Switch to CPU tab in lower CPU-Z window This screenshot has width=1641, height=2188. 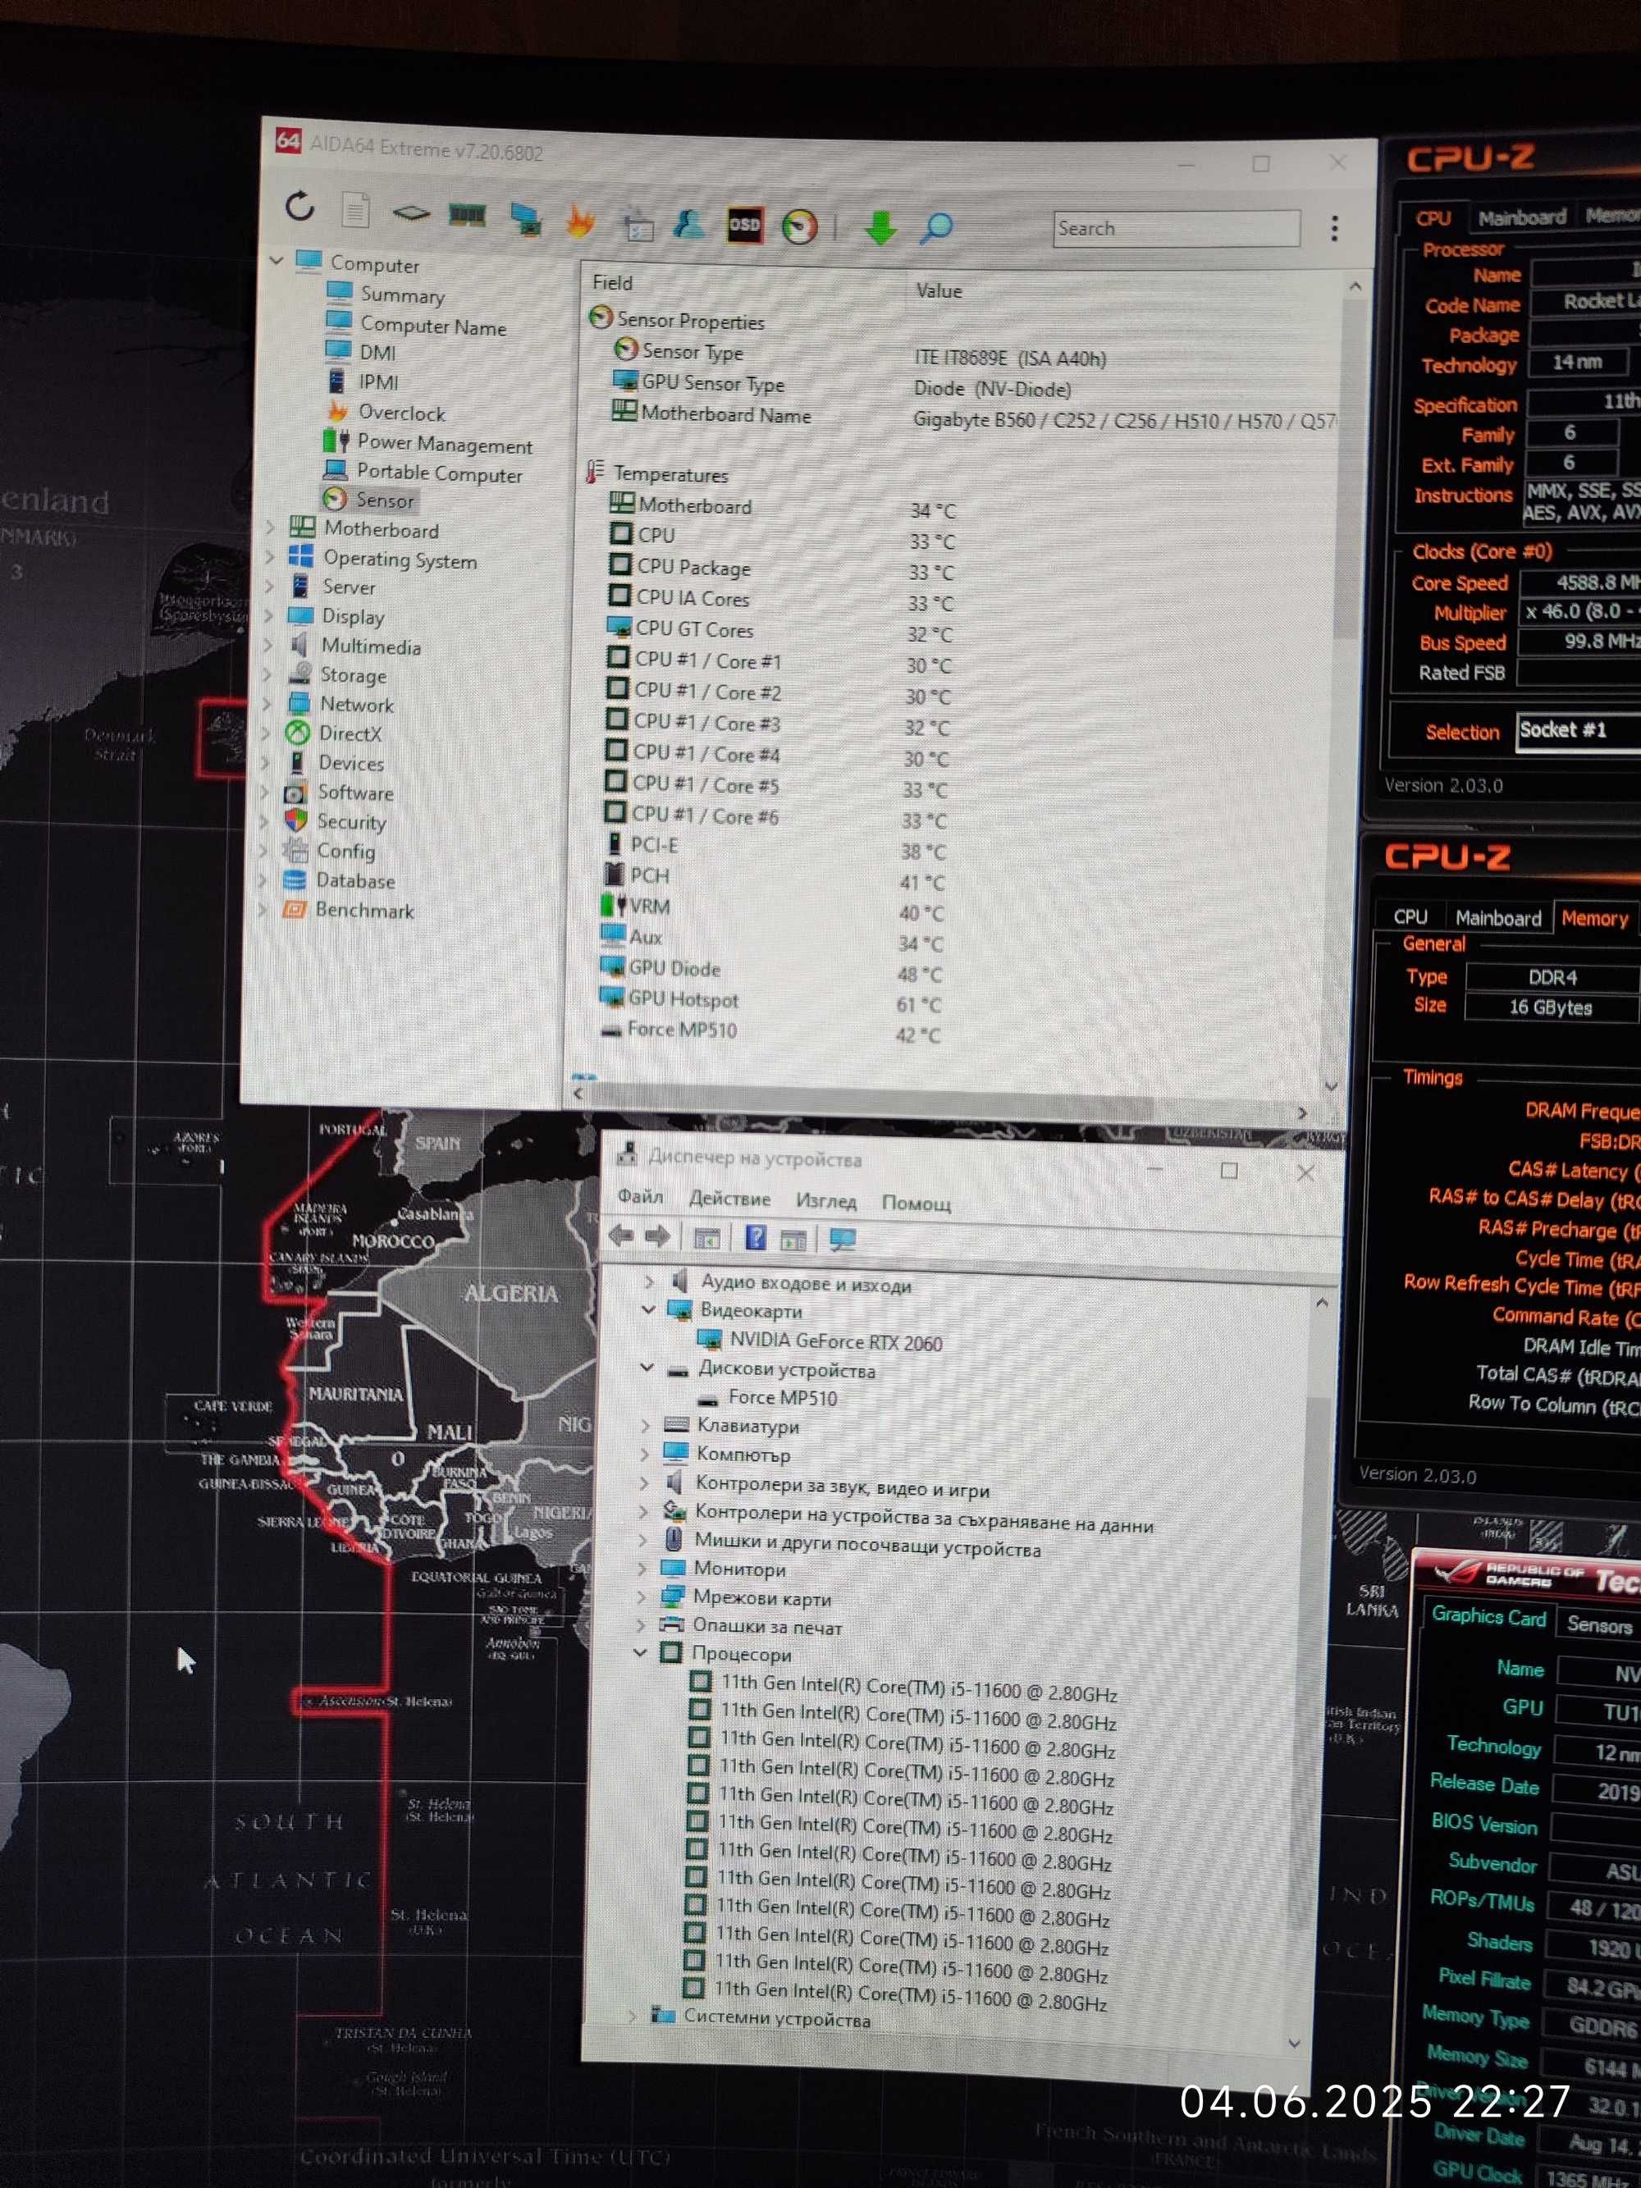point(1410,917)
